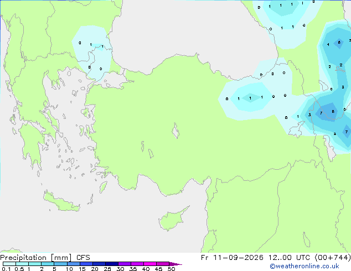Click the legend label '0.1'
Image resolution: width=351 pixels, height=271 pixels.
(6, 269)
